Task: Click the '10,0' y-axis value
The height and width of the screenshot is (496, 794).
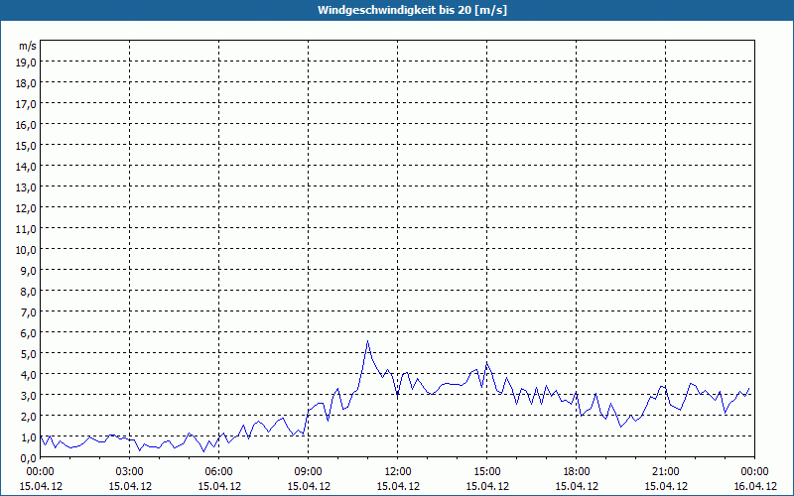Action: pyautogui.click(x=26, y=250)
